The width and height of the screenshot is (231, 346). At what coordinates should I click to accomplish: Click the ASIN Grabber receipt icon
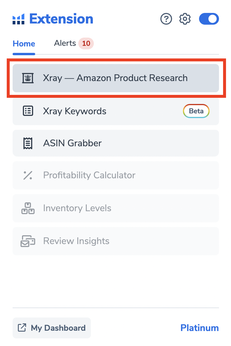pos(28,143)
